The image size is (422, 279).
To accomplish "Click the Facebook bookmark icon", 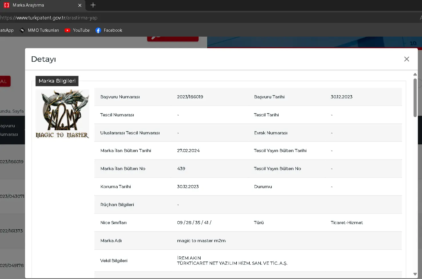I will point(98,30).
